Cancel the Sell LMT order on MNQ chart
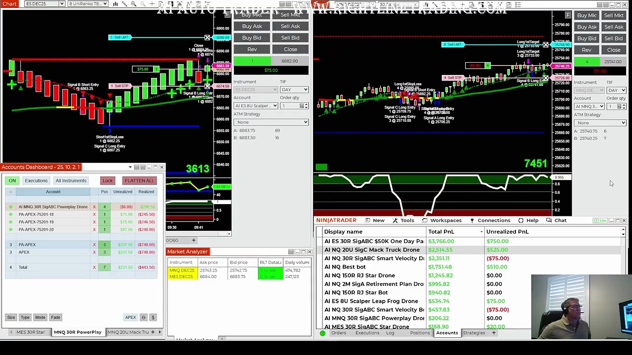Image resolution: width=632 pixels, height=355 pixels. 546,45
